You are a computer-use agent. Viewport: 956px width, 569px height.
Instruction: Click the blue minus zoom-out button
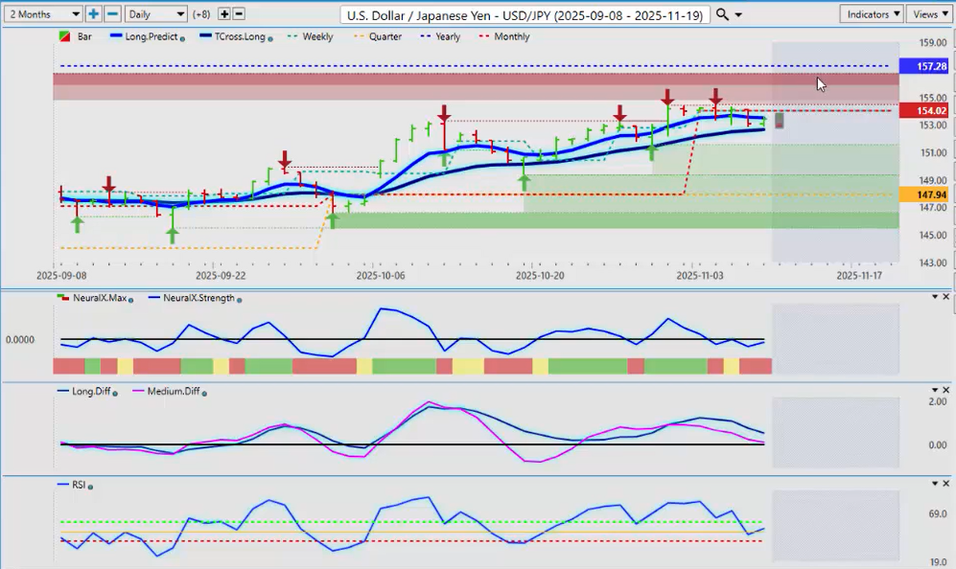click(x=112, y=14)
